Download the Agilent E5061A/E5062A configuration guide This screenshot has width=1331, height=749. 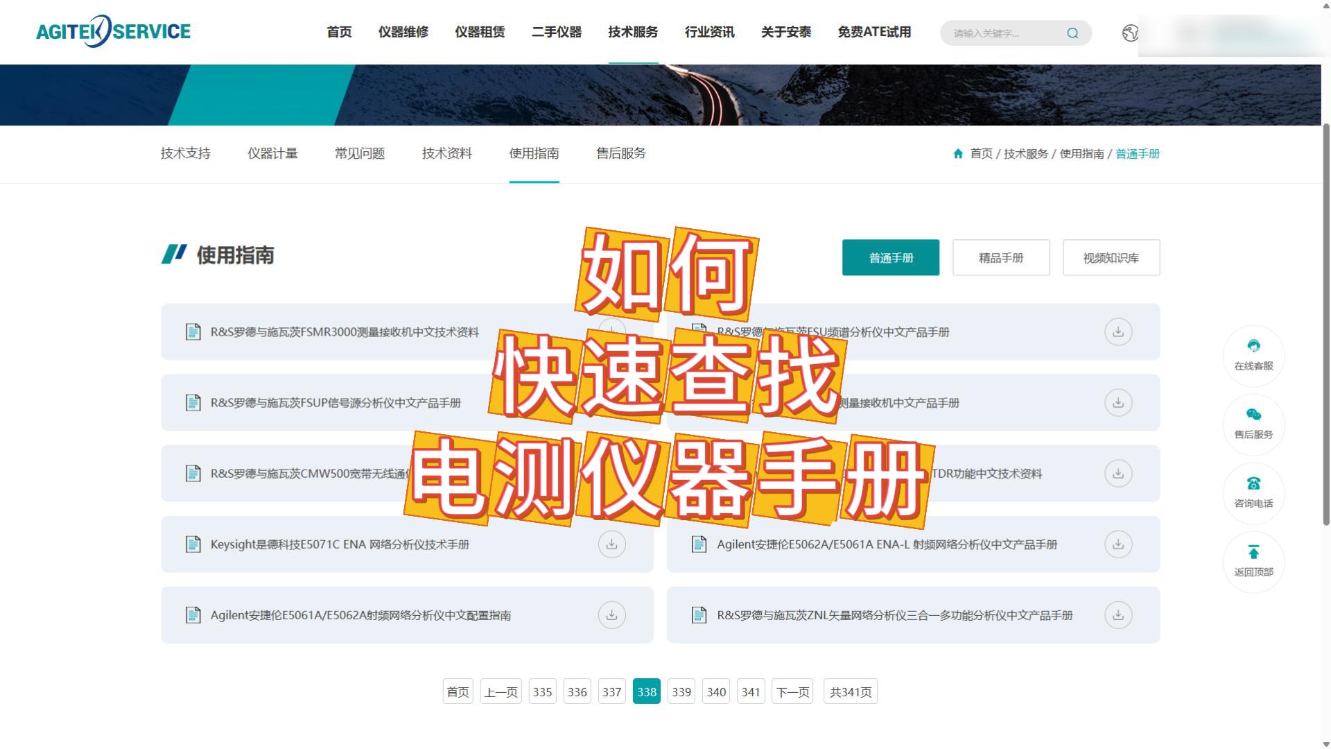611,615
